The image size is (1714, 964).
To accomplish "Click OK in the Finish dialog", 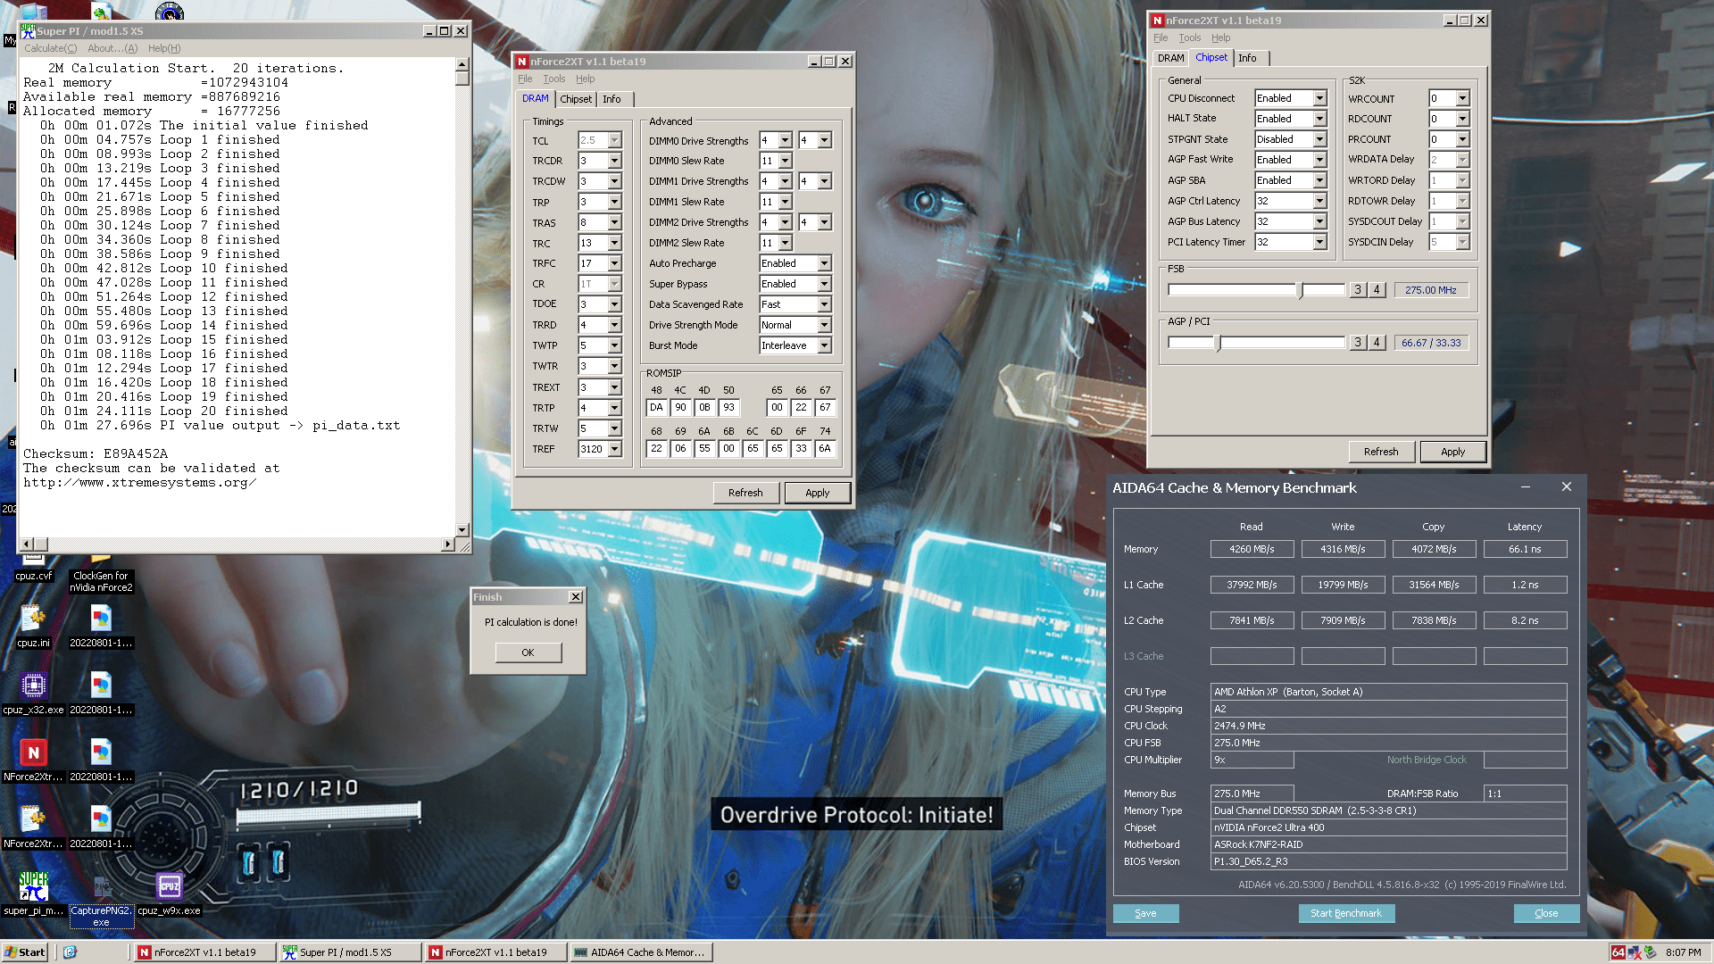I will (528, 652).
